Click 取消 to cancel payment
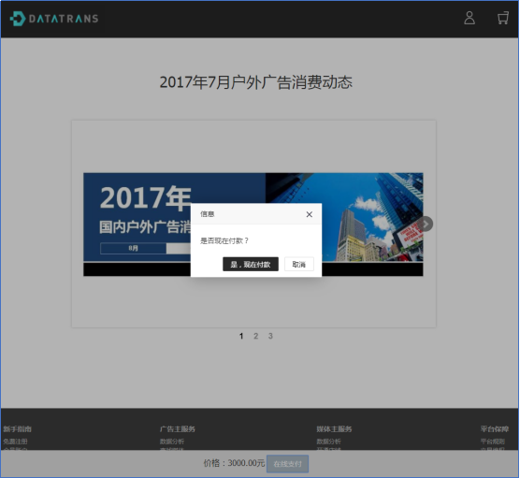The width and height of the screenshot is (520, 478). [298, 265]
